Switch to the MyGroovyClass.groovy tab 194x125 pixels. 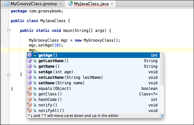point(33,4)
